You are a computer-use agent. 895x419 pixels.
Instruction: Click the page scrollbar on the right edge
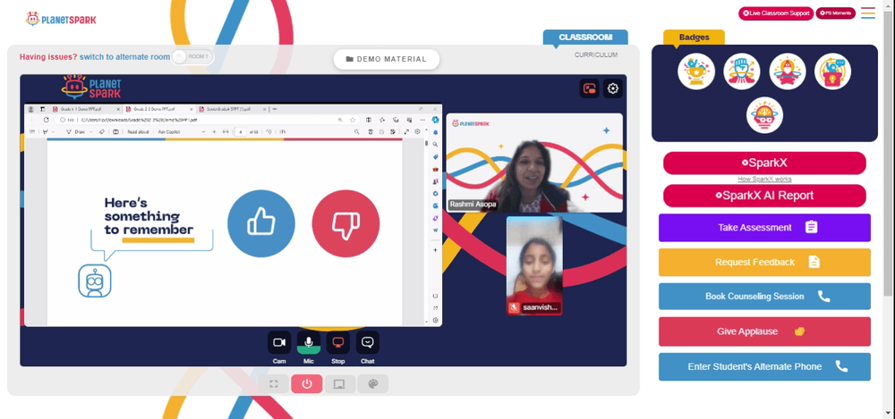(x=890, y=154)
